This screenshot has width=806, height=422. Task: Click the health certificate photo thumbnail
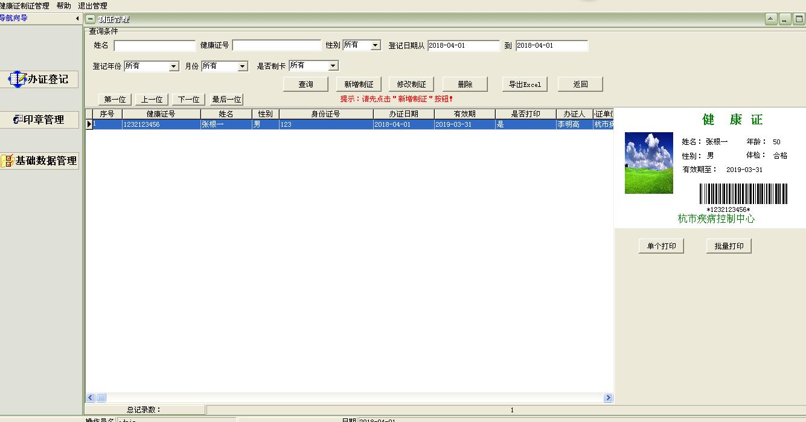tap(648, 162)
